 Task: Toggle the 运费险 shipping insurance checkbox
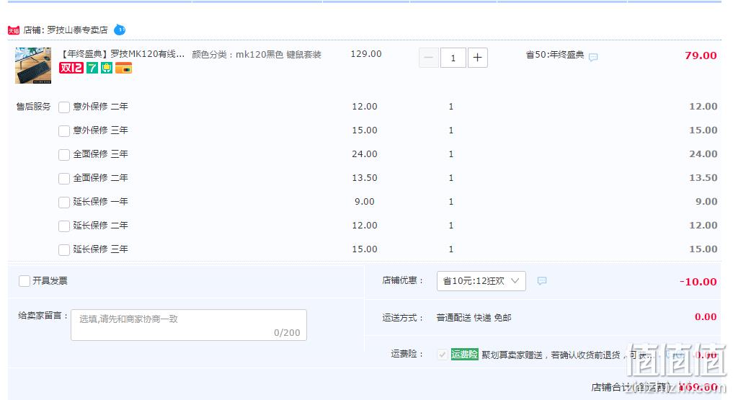tap(443, 355)
